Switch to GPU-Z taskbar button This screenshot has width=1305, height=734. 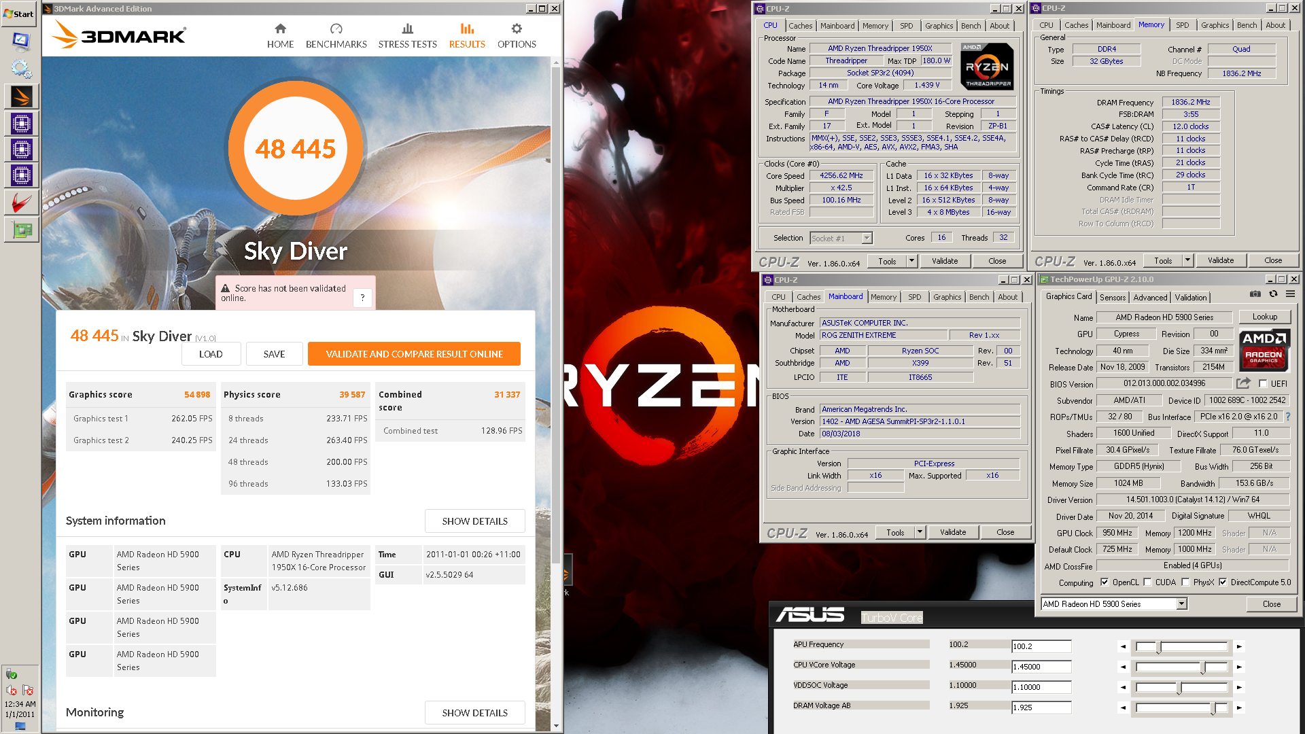pyautogui.click(x=21, y=230)
